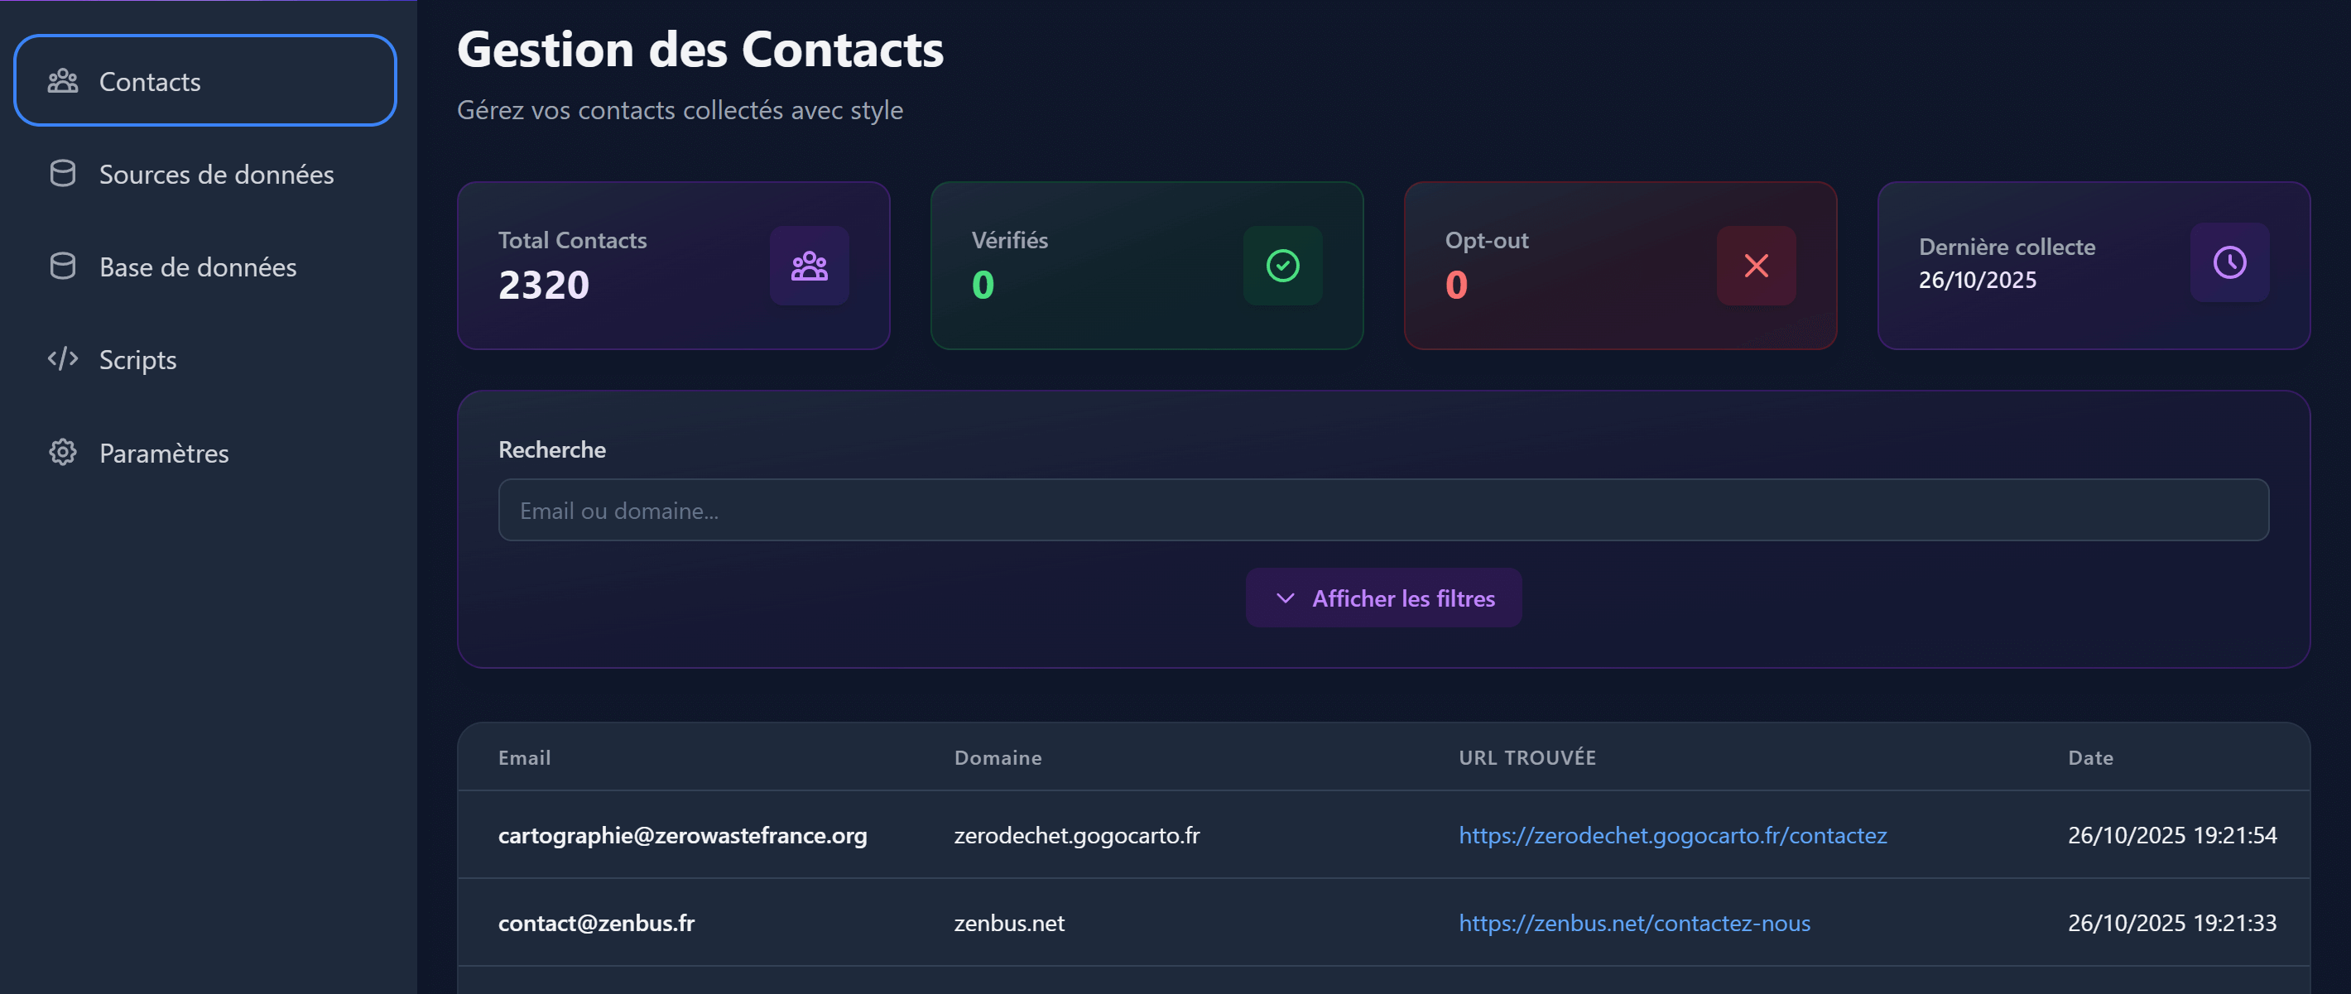Navigate to the Scripts page
2351x994 pixels.
204,358
